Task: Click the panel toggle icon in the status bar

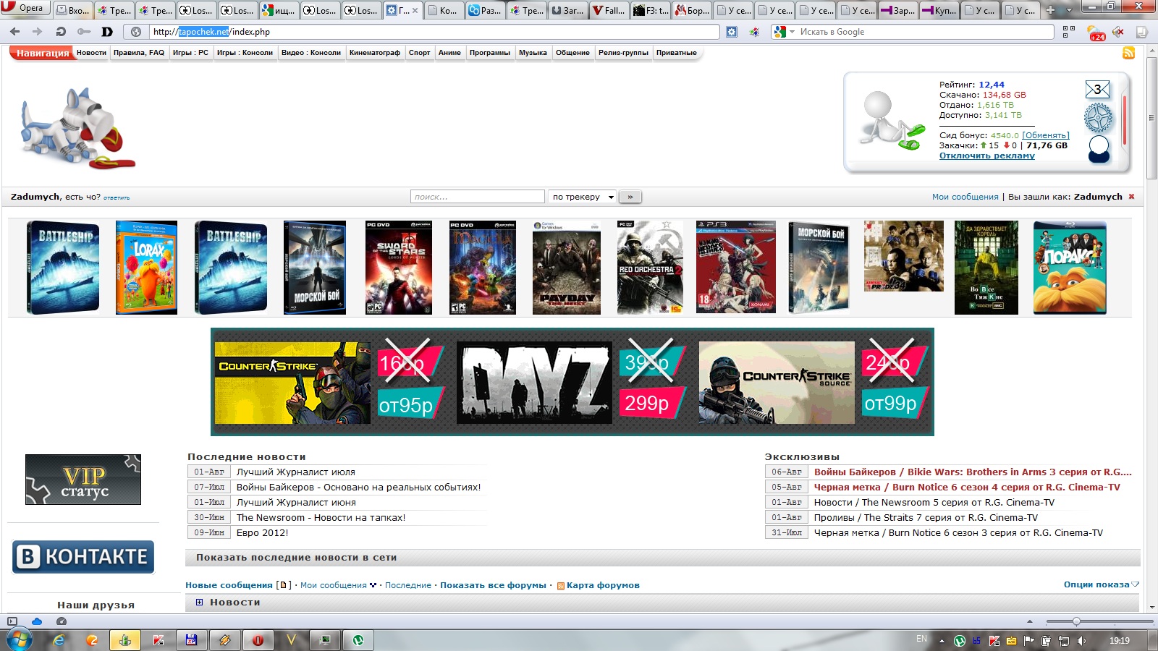Action: (x=12, y=621)
